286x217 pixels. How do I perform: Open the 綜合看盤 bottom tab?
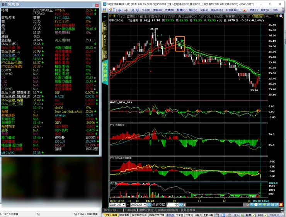(124, 215)
